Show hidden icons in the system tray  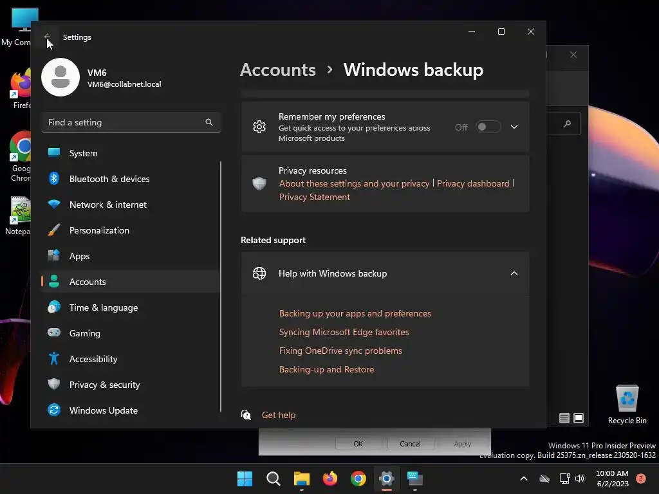tap(524, 479)
